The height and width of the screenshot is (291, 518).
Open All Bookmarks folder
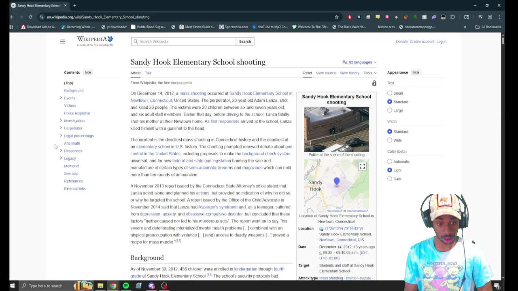point(488,27)
